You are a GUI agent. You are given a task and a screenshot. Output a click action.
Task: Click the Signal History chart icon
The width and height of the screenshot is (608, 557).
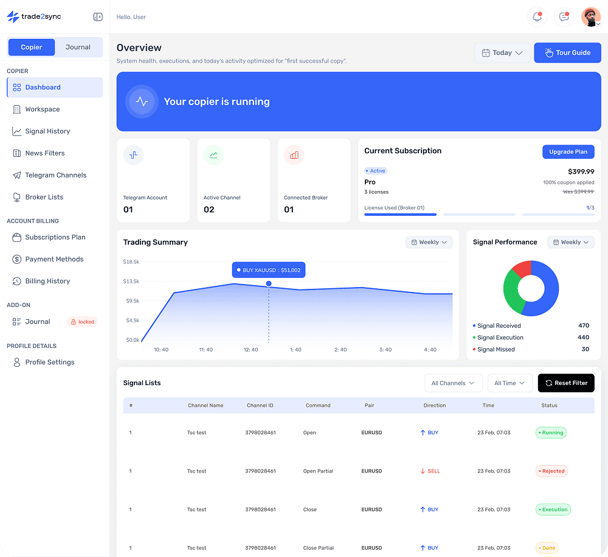pos(16,131)
